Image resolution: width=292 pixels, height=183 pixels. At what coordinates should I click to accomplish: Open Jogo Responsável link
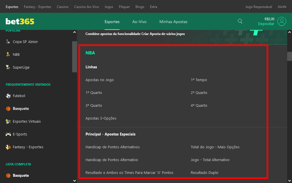258,7
